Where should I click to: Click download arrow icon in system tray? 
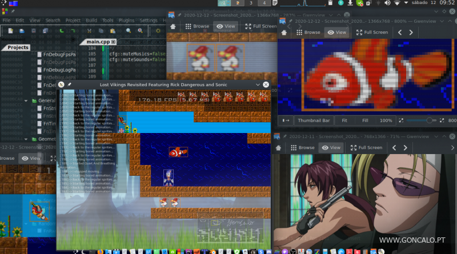tap(350, 3)
